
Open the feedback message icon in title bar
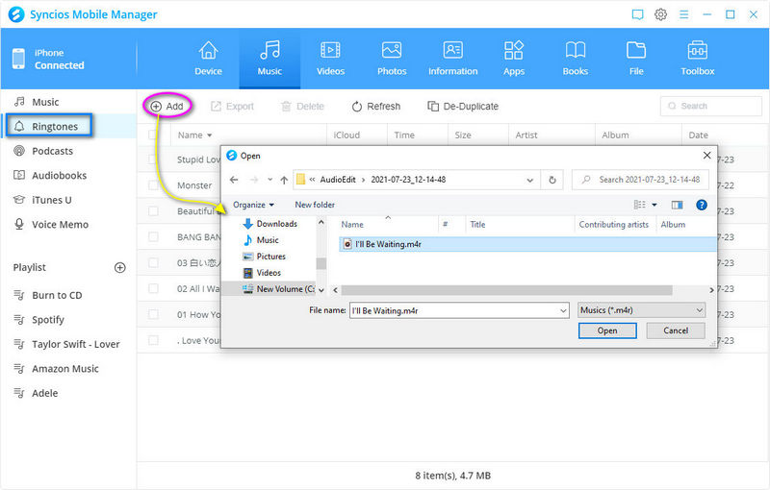(x=637, y=14)
